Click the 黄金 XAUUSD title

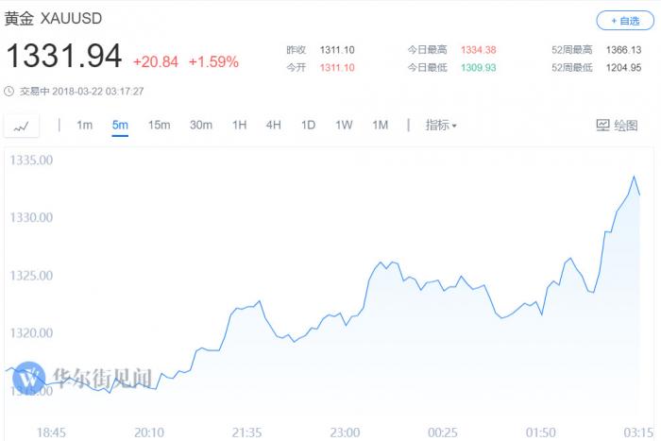(54, 19)
